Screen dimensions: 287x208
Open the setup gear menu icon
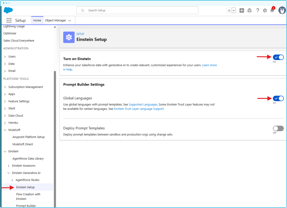tap(265, 10)
